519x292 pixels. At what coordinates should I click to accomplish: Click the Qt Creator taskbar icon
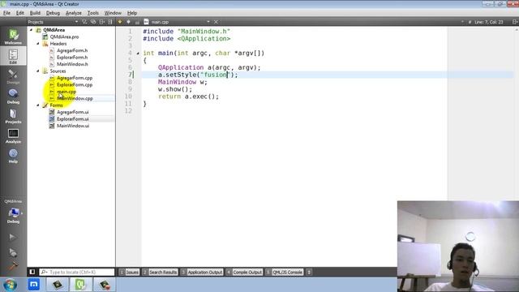click(80, 285)
